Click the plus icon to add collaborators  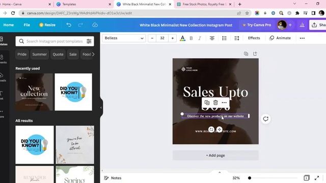[290, 25]
